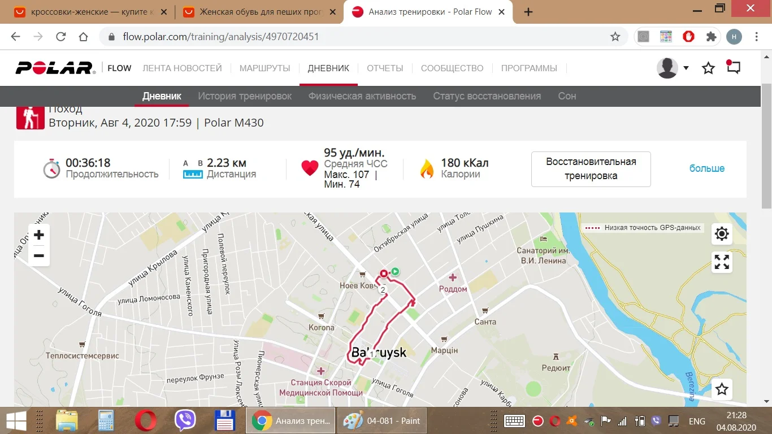Open Calculator from the taskbar
Viewport: 772px width, 434px height.
(x=106, y=421)
